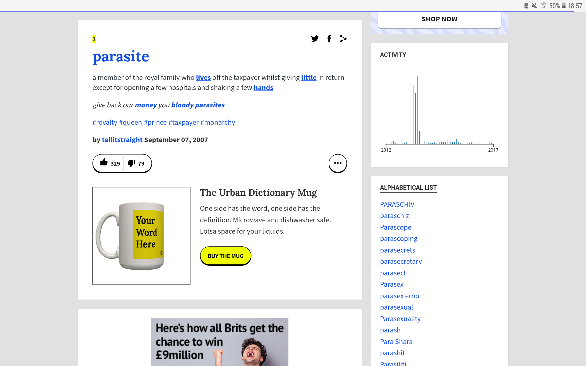The height and width of the screenshot is (366, 586).
Task: Follow the 'money' link in example
Action: click(x=146, y=105)
